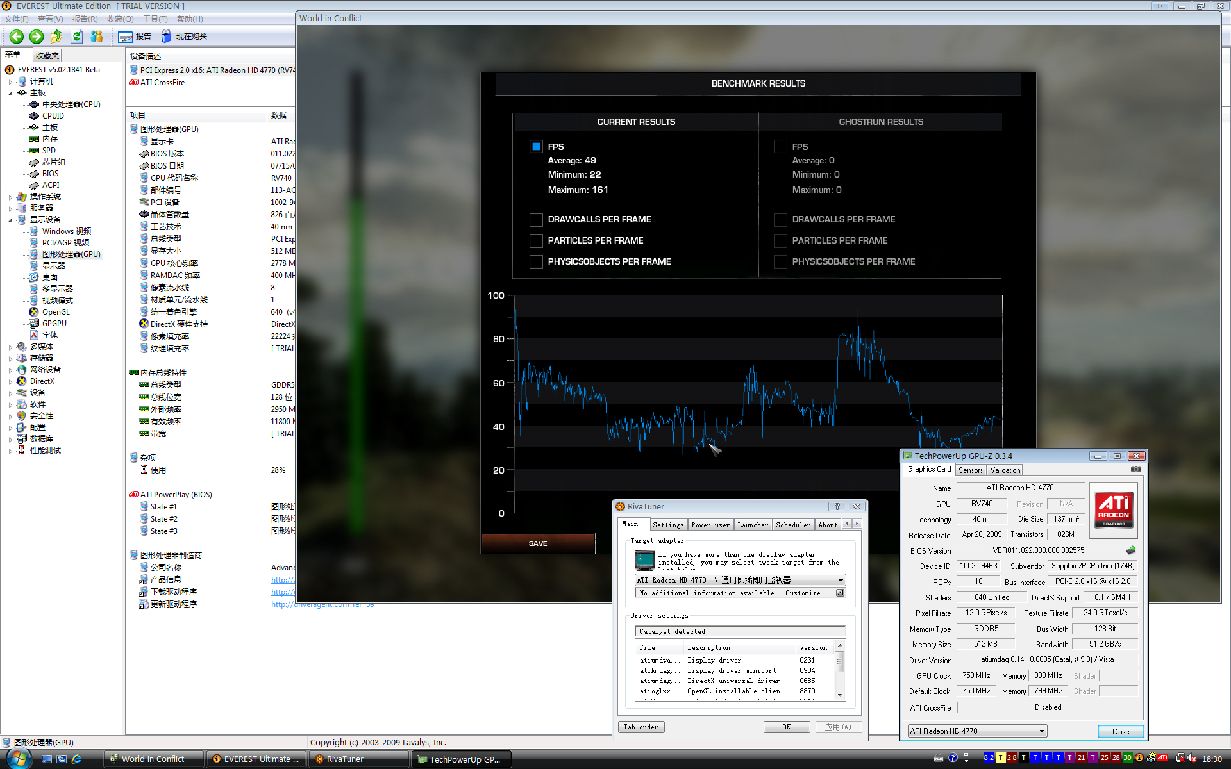Open the 查看(V) menu in EVEREST
This screenshot has height=769, width=1231.
pos(50,19)
